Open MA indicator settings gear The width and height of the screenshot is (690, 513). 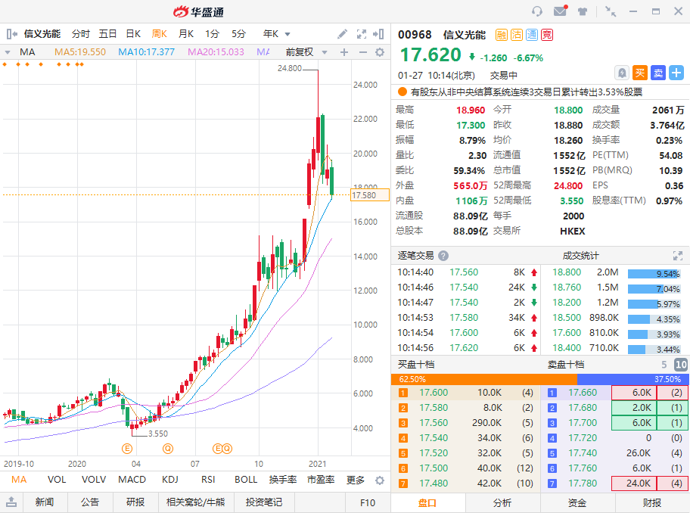tap(380, 52)
